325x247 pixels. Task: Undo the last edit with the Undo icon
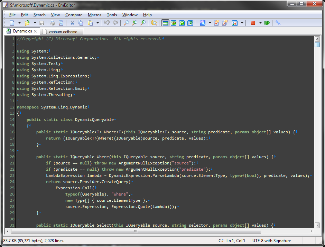point(107,22)
